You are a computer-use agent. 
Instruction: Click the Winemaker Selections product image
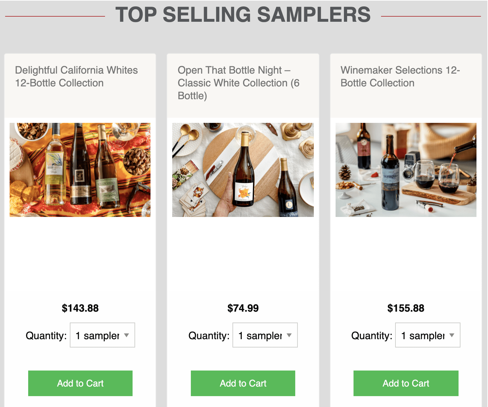(x=405, y=170)
